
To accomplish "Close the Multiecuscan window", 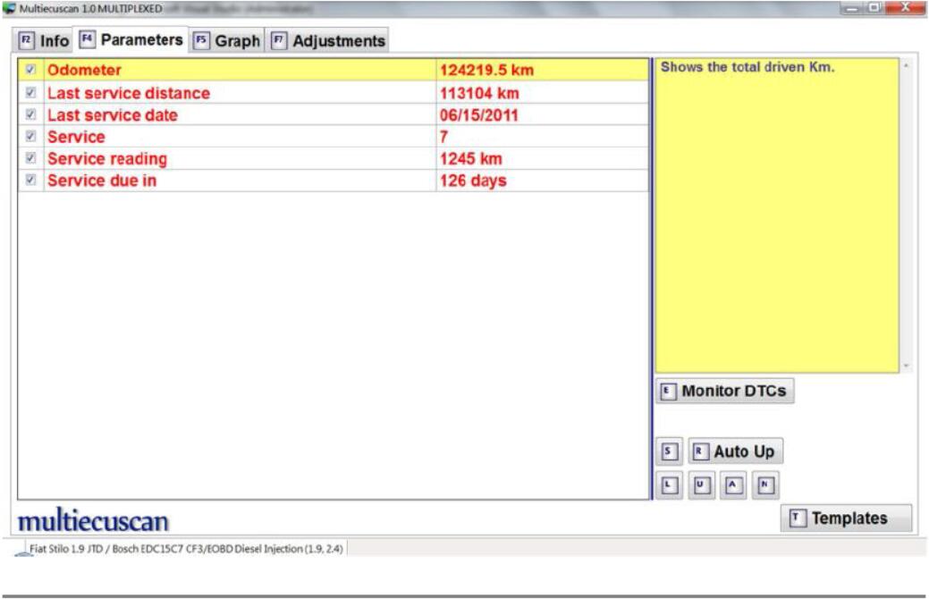I will (x=905, y=8).
